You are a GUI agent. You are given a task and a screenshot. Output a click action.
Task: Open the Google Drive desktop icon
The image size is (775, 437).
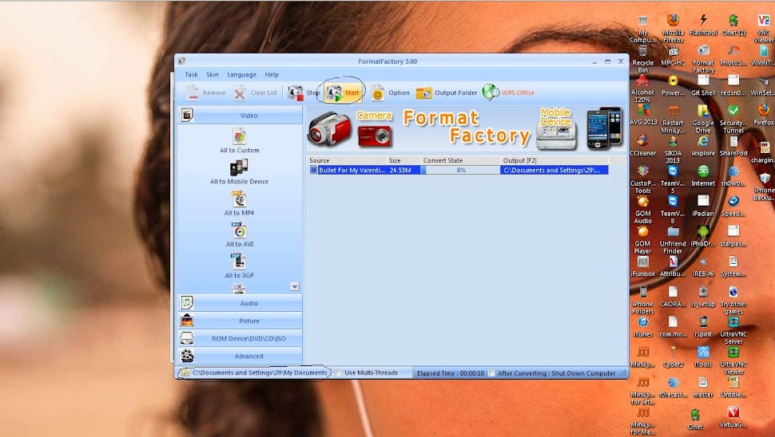(703, 119)
